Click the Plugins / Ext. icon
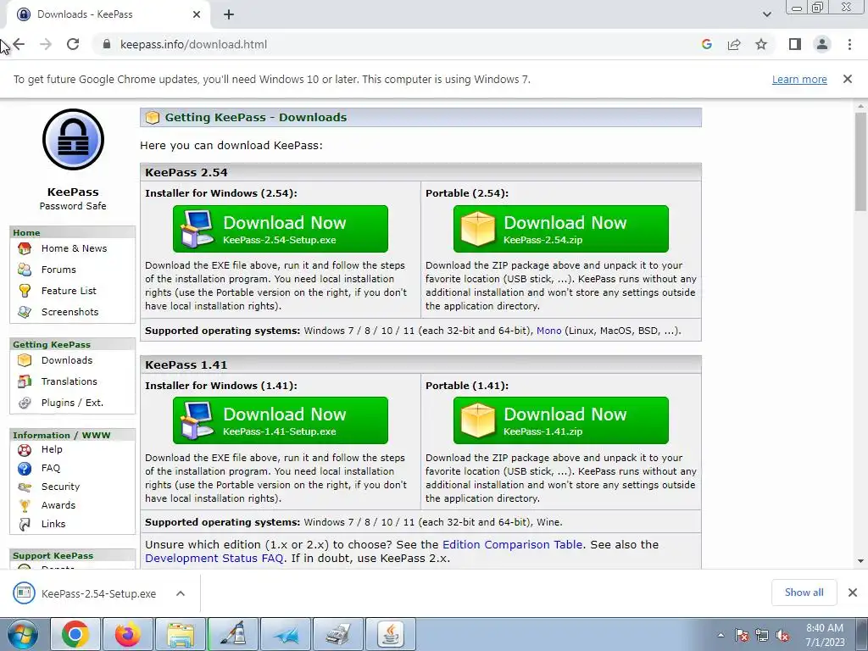Viewport: 868px width, 651px height. coord(25,403)
